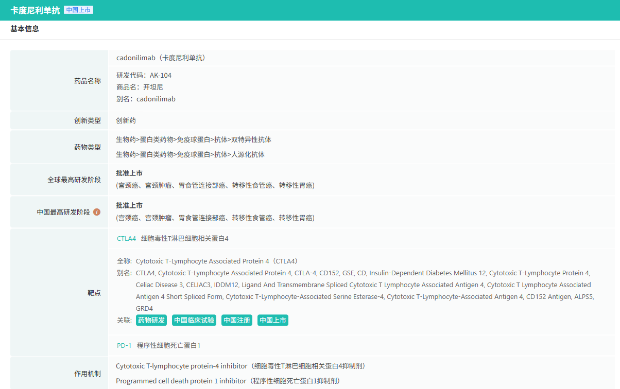The width and height of the screenshot is (620, 389).
Task: Click the 中国上市 tag in the 关联 row
Action: tap(273, 321)
